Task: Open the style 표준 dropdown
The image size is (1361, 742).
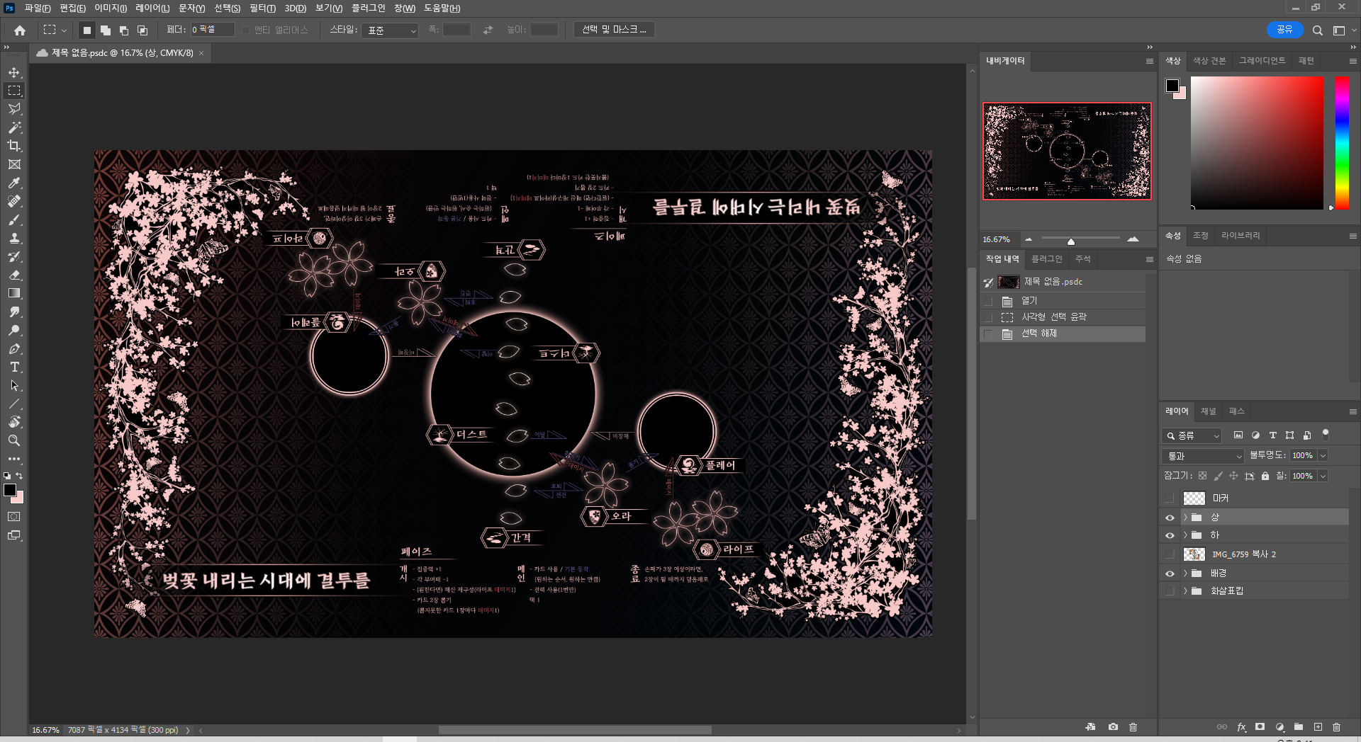Action: click(x=390, y=30)
